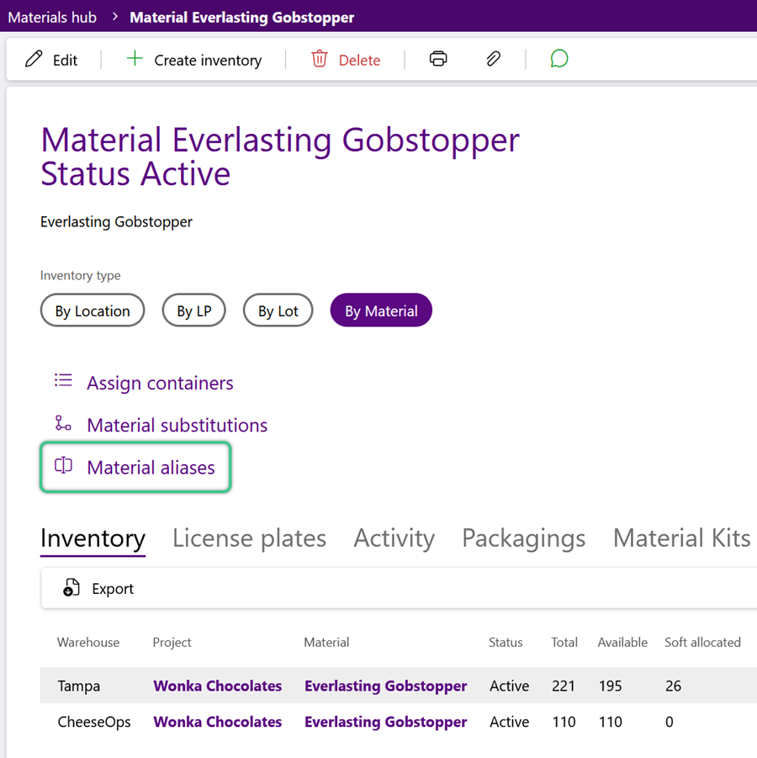
Task: Open the green comment bubble icon
Action: pyautogui.click(x=558, y=59)
